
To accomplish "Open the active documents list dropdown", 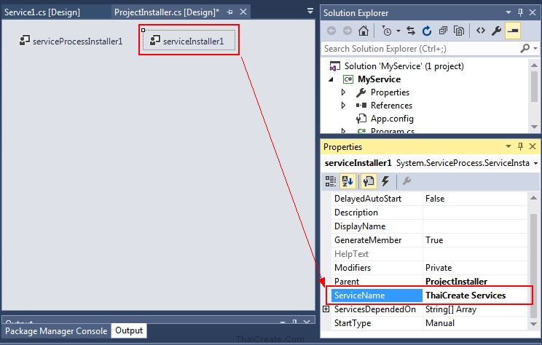I will (x=310, y=11).
